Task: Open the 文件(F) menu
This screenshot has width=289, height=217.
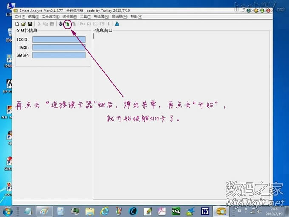Action: coord(20,17)
